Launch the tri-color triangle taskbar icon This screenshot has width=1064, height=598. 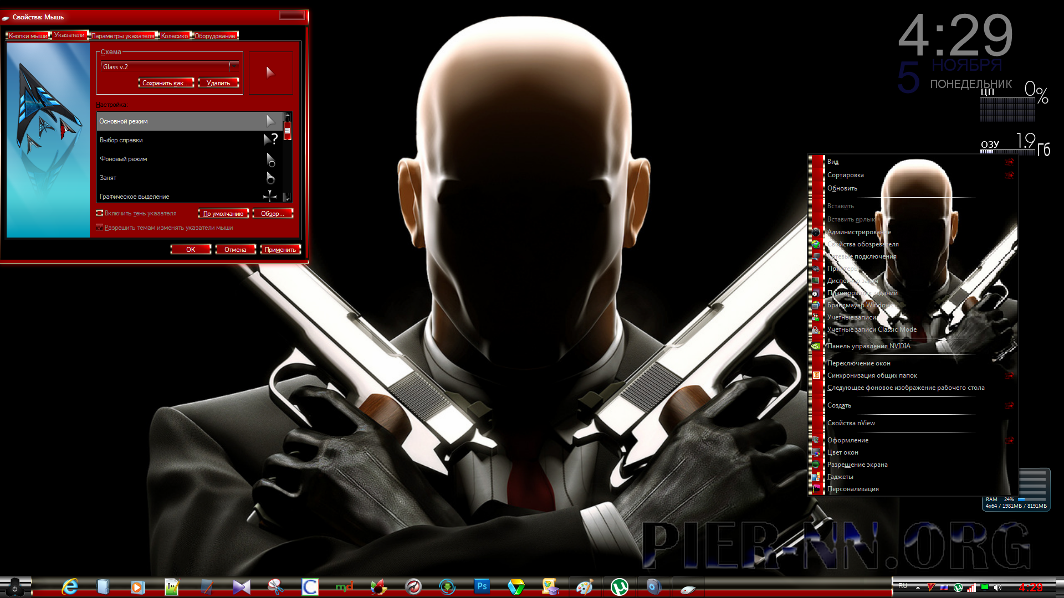tap(516, 587)
